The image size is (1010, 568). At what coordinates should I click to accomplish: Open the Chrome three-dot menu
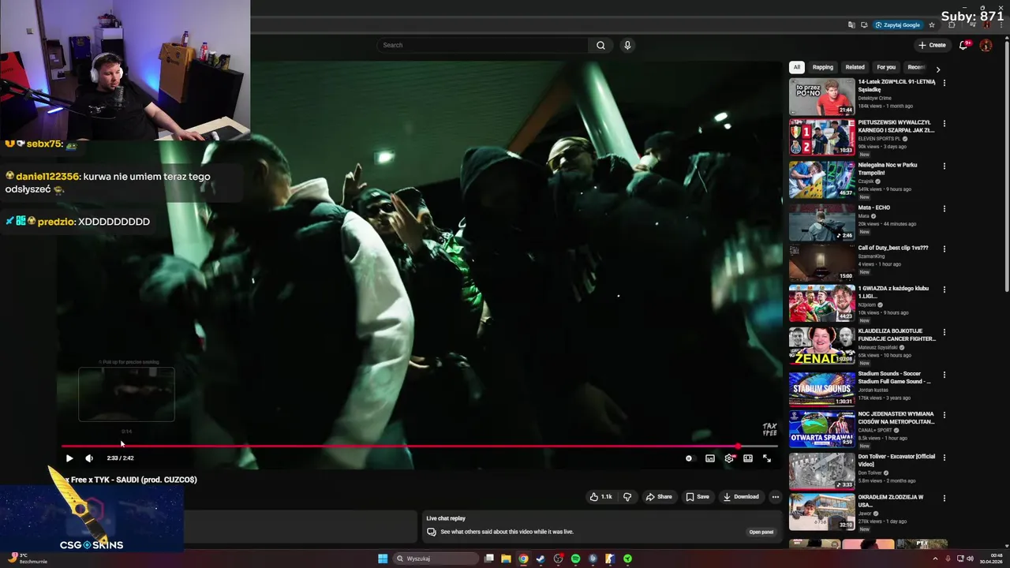(1001, 25)
